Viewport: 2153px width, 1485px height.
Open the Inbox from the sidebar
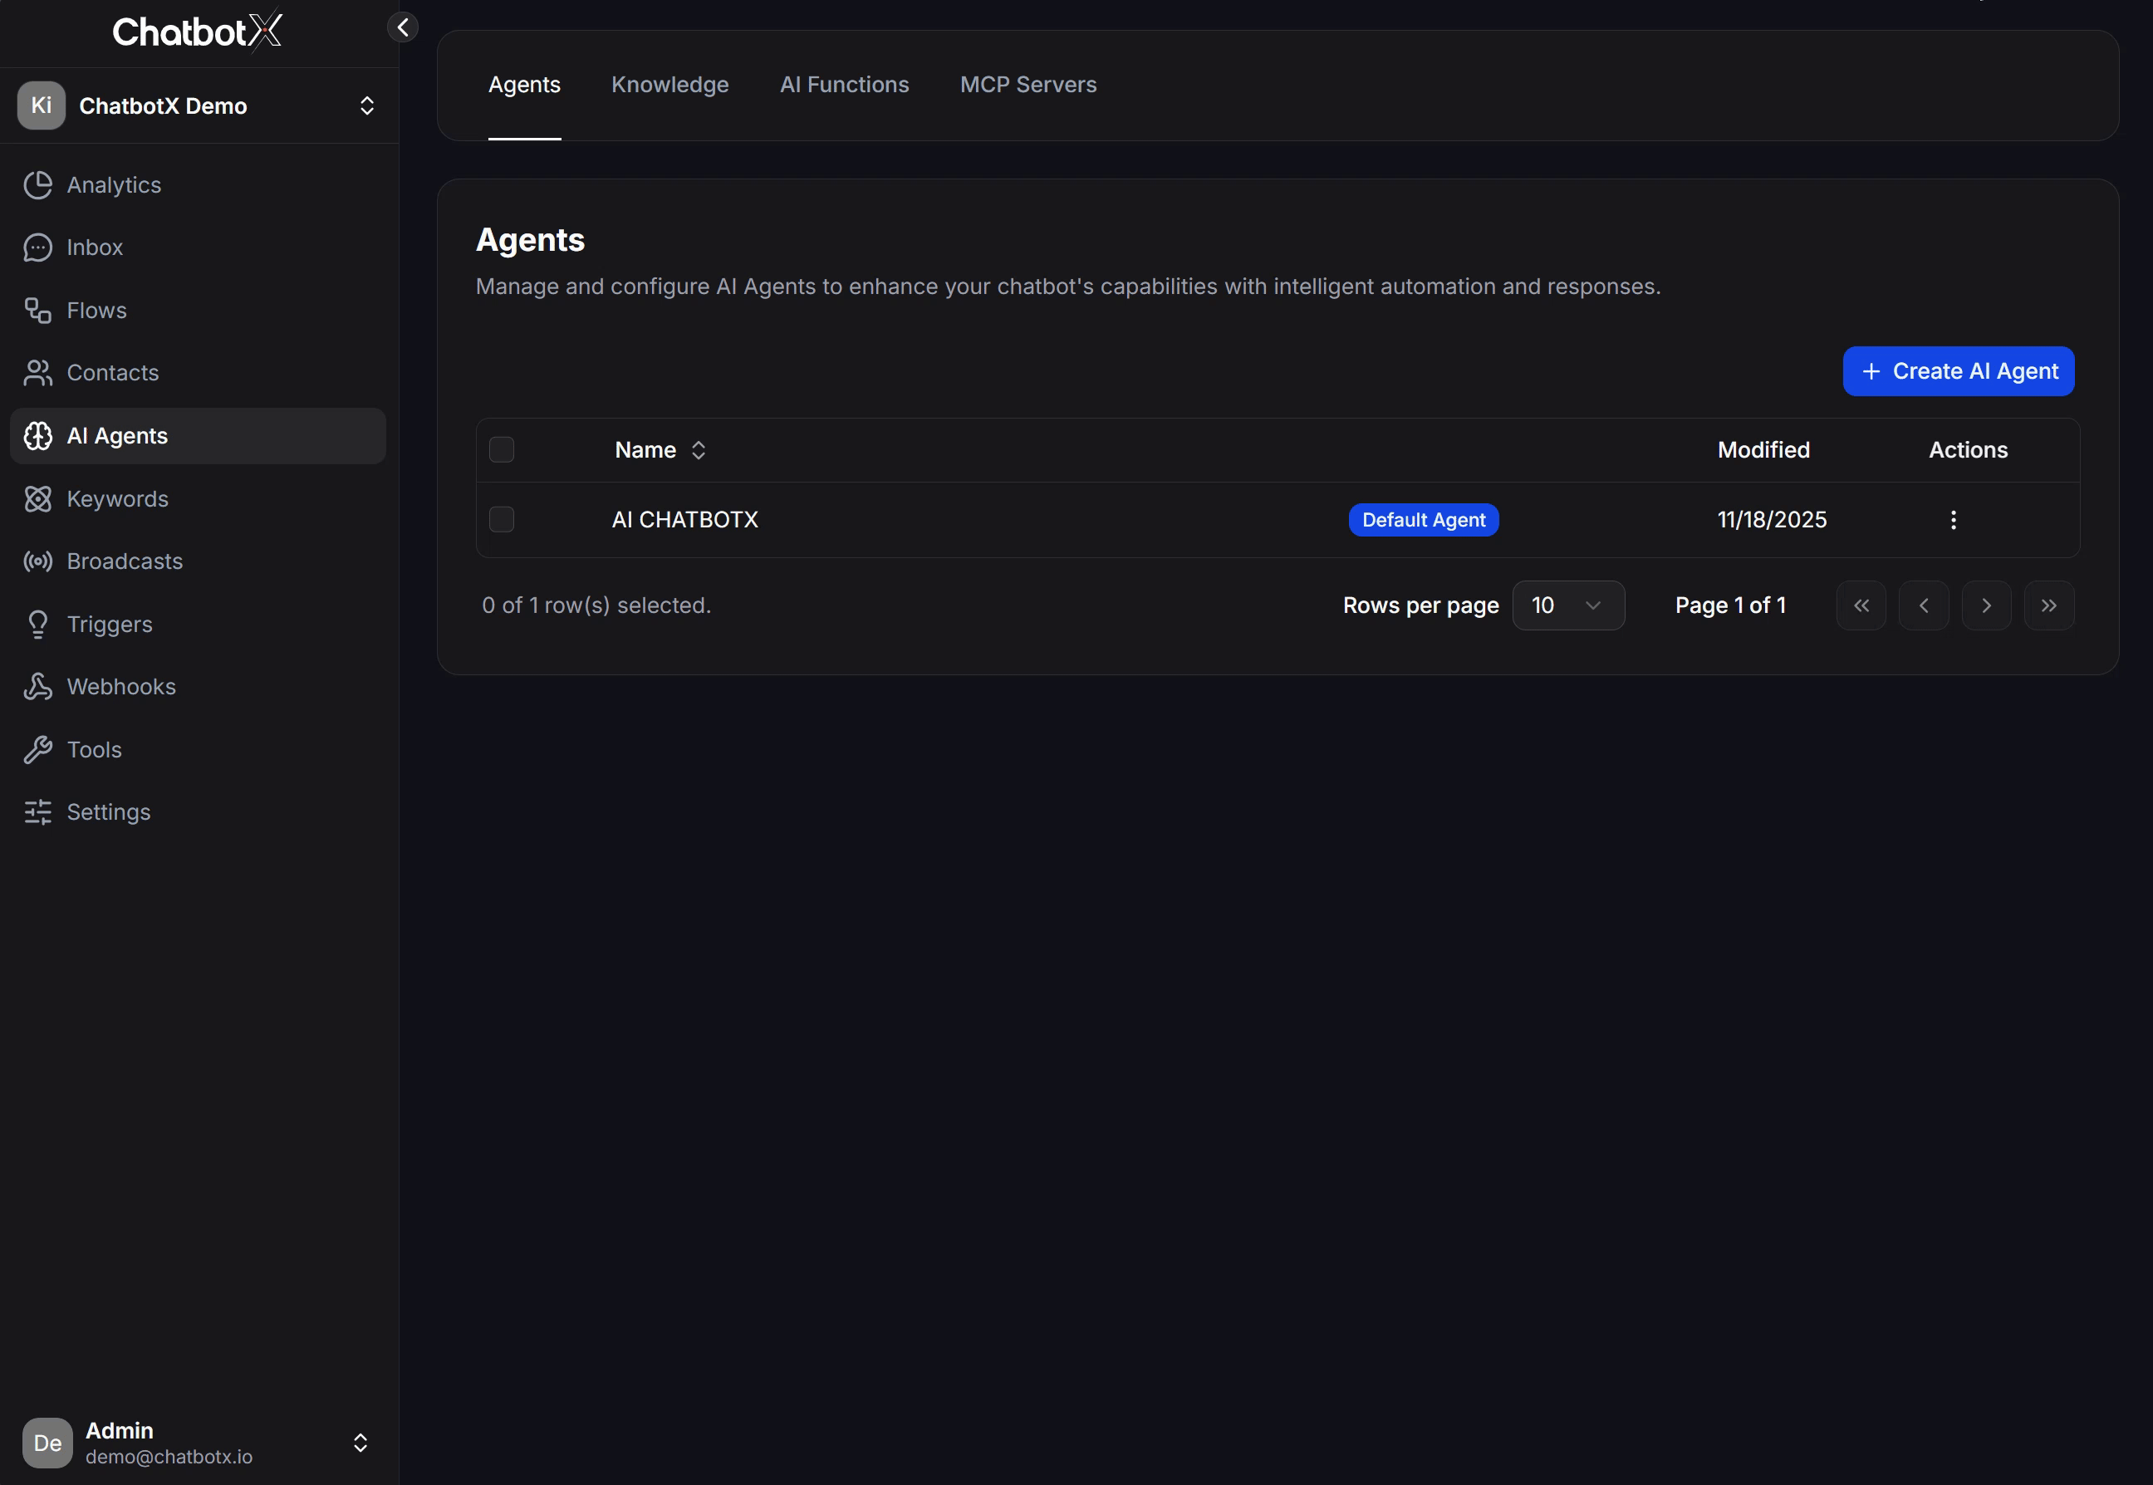click(x=95, y=247)
